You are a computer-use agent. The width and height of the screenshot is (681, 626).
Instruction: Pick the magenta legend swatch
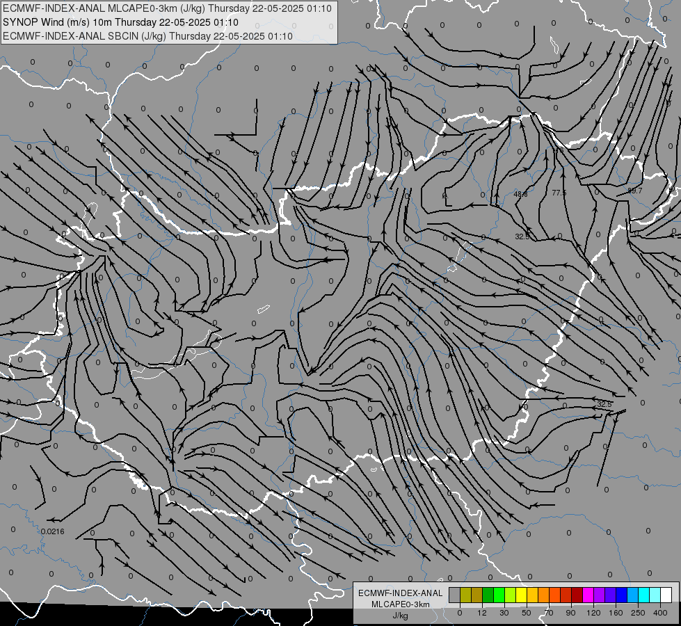pyautogui.click(x=588, y=595)
